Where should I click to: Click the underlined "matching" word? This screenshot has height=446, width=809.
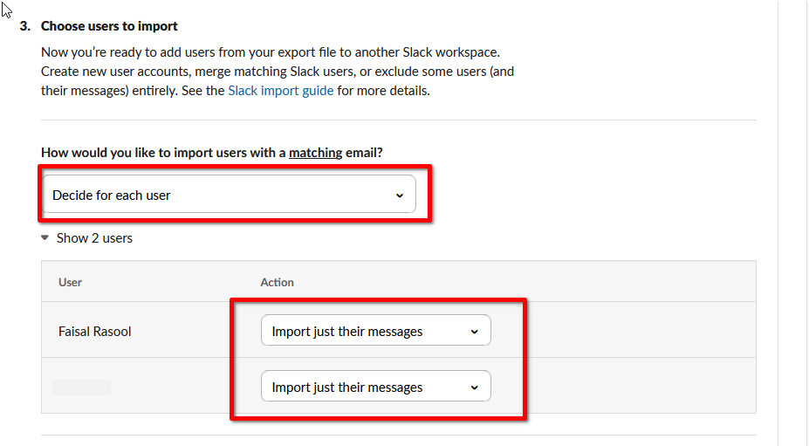[315, 153]
